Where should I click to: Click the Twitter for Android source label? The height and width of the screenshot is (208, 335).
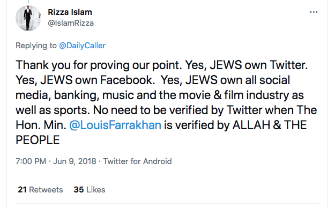point(137,161)
